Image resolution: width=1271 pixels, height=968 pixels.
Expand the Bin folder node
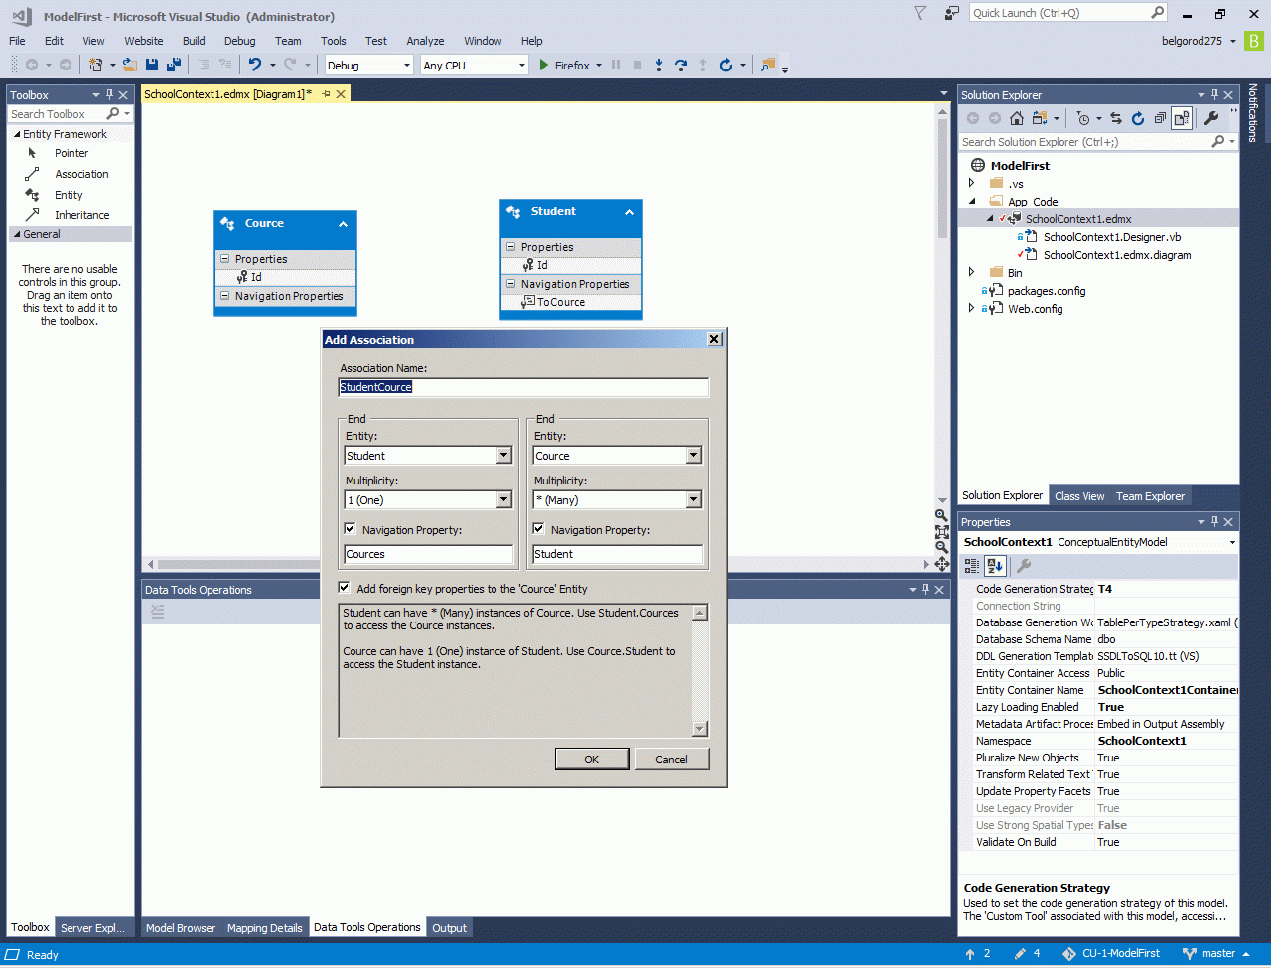[x=973, y=272]
